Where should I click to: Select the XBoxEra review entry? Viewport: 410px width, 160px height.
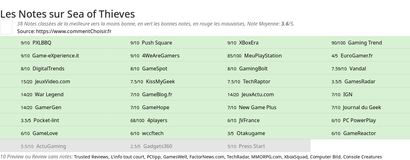coord(249,43)
